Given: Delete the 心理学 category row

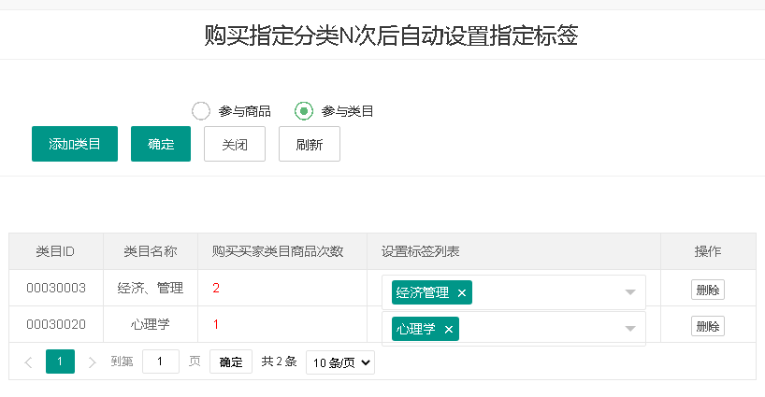Looking at the screenshot, I should [707, 325].
